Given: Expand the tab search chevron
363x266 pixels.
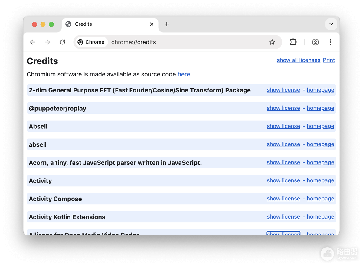Looking at the screenshot, I should click(331, 24).
